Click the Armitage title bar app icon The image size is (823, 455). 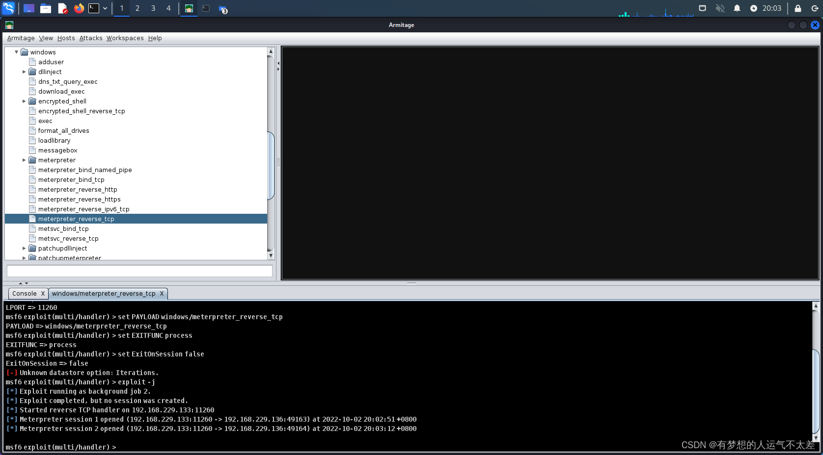coord(9,25)
